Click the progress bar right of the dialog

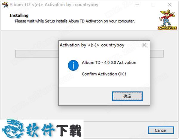pyautogui.click(x=157, y=54)
